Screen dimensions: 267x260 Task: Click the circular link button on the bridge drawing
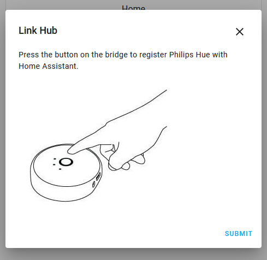(x=66, y=162)
